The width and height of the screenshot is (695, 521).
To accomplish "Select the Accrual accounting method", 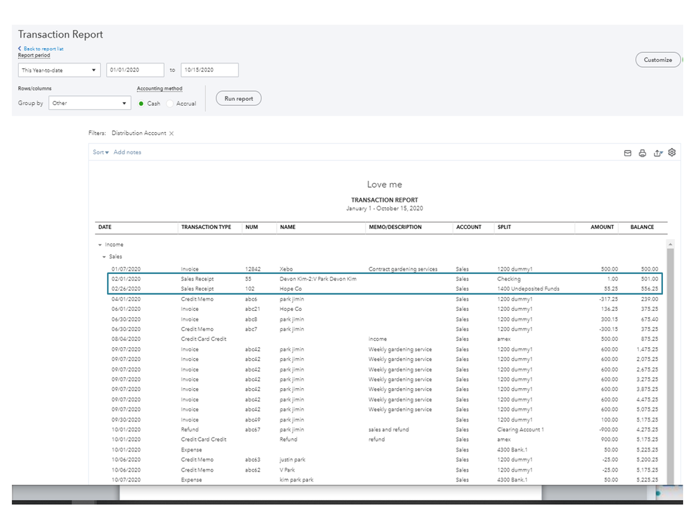I will [170, 104].
